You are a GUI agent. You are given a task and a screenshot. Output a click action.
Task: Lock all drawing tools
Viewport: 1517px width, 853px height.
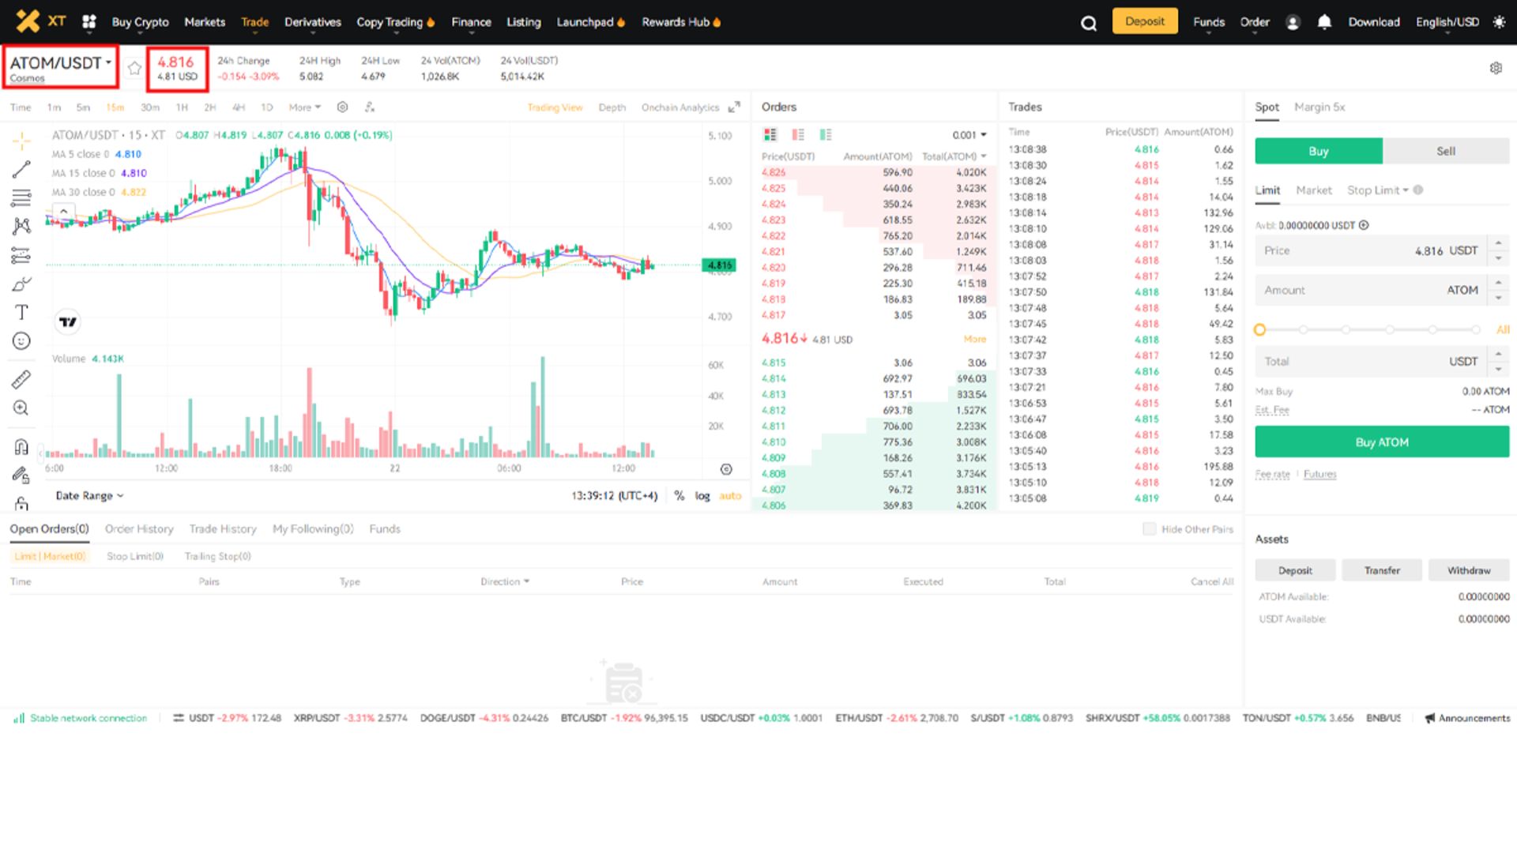pyautogui.click(x=21, y=503)
